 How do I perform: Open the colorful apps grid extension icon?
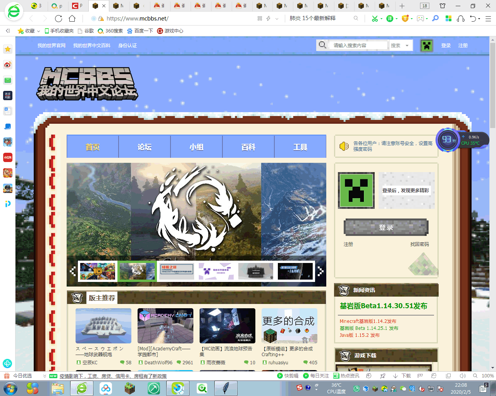(448, 19)
